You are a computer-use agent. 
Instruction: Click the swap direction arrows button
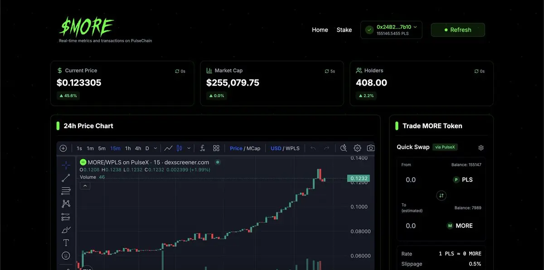(442, 196)
